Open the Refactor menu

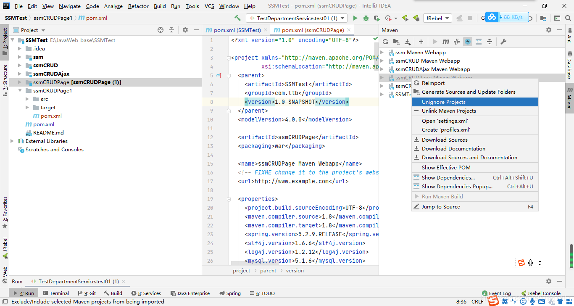138,6
